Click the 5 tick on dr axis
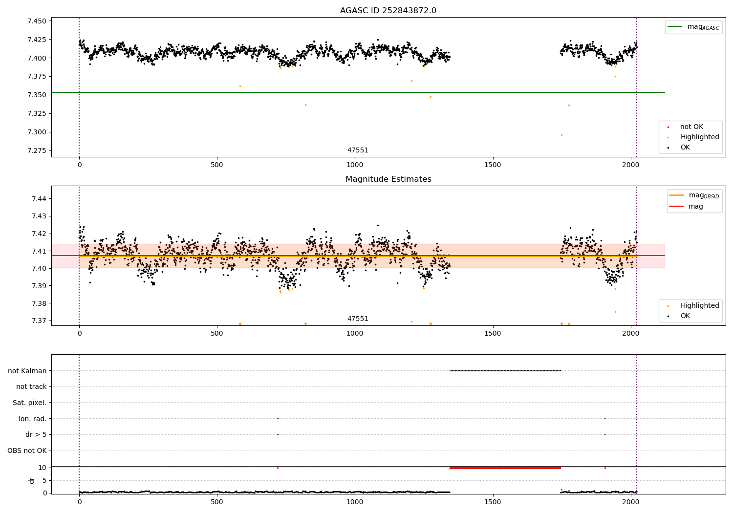 coord(44,481)
